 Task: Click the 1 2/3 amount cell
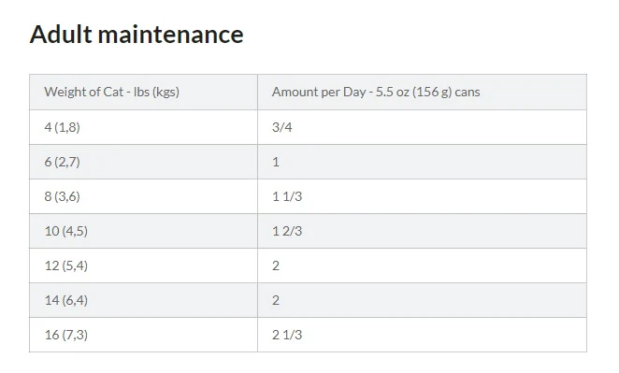(x=422, y=231)
